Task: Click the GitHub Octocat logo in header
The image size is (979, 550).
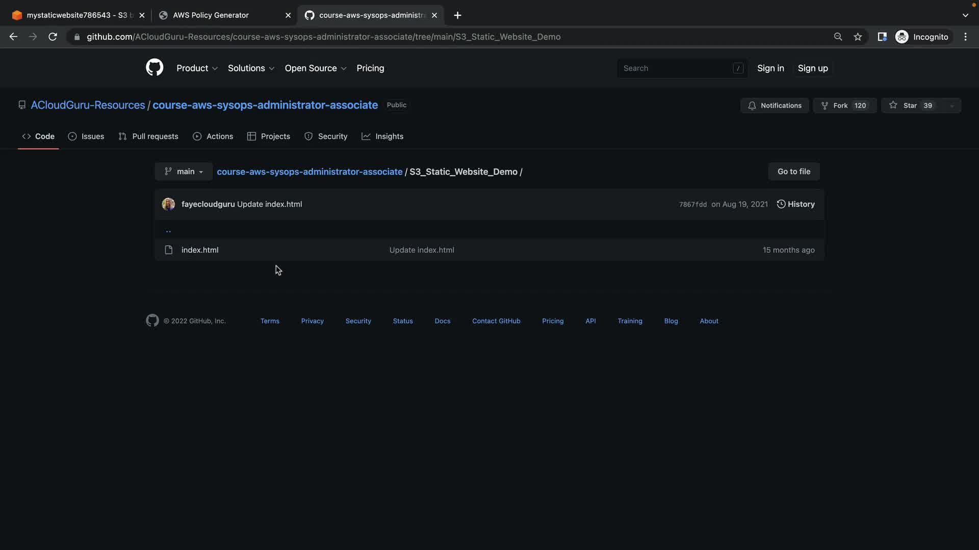Action: pos(154,68)
